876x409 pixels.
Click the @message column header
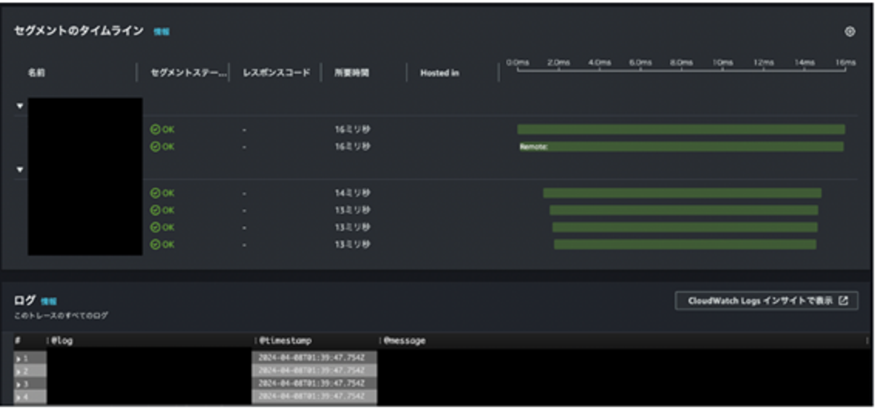[405, 340]
